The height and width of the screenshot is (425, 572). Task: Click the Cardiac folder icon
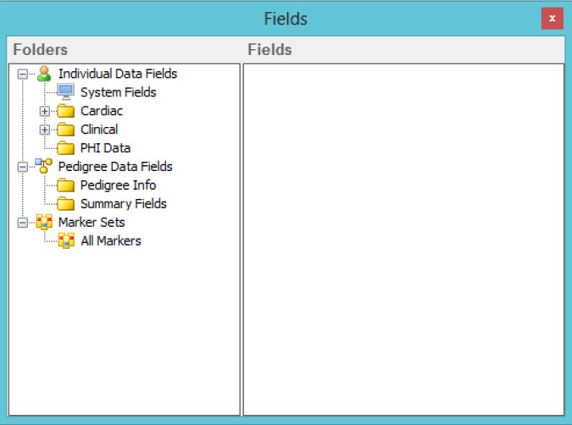[66, 111]
